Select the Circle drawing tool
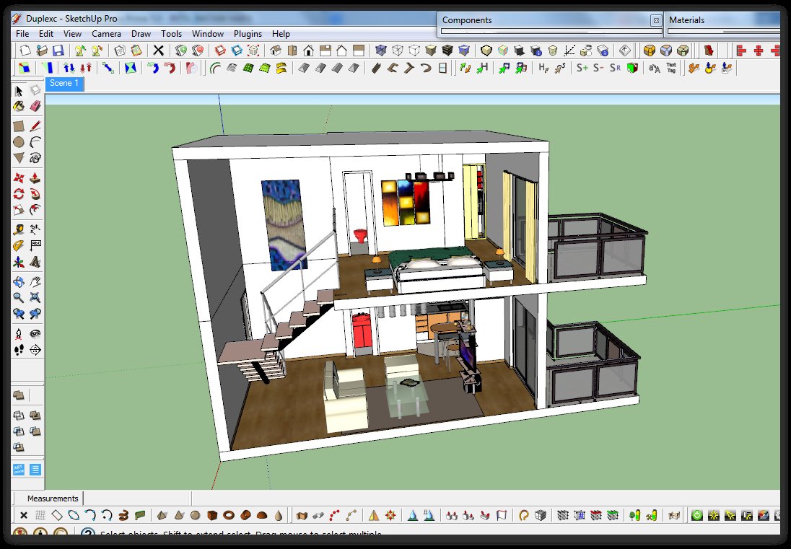The image size is (791, 549). (19, 142)
